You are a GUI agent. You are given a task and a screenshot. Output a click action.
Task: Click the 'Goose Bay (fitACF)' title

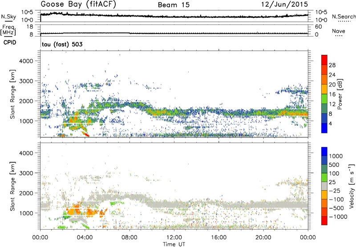[x=78, y=4]
